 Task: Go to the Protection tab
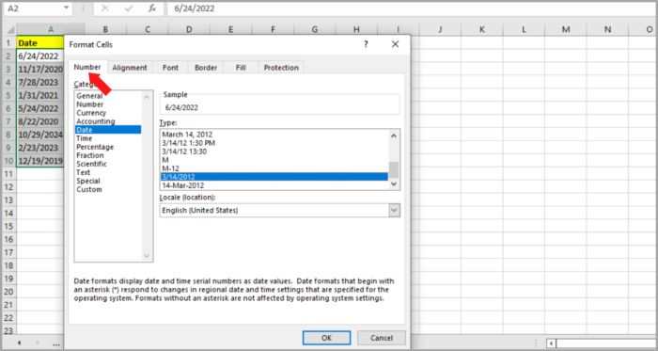click(281, 68)
